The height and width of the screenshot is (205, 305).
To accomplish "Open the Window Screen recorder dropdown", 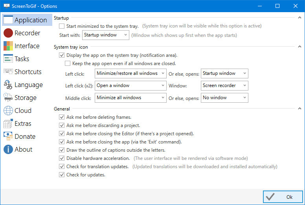I will pos(224,85).
